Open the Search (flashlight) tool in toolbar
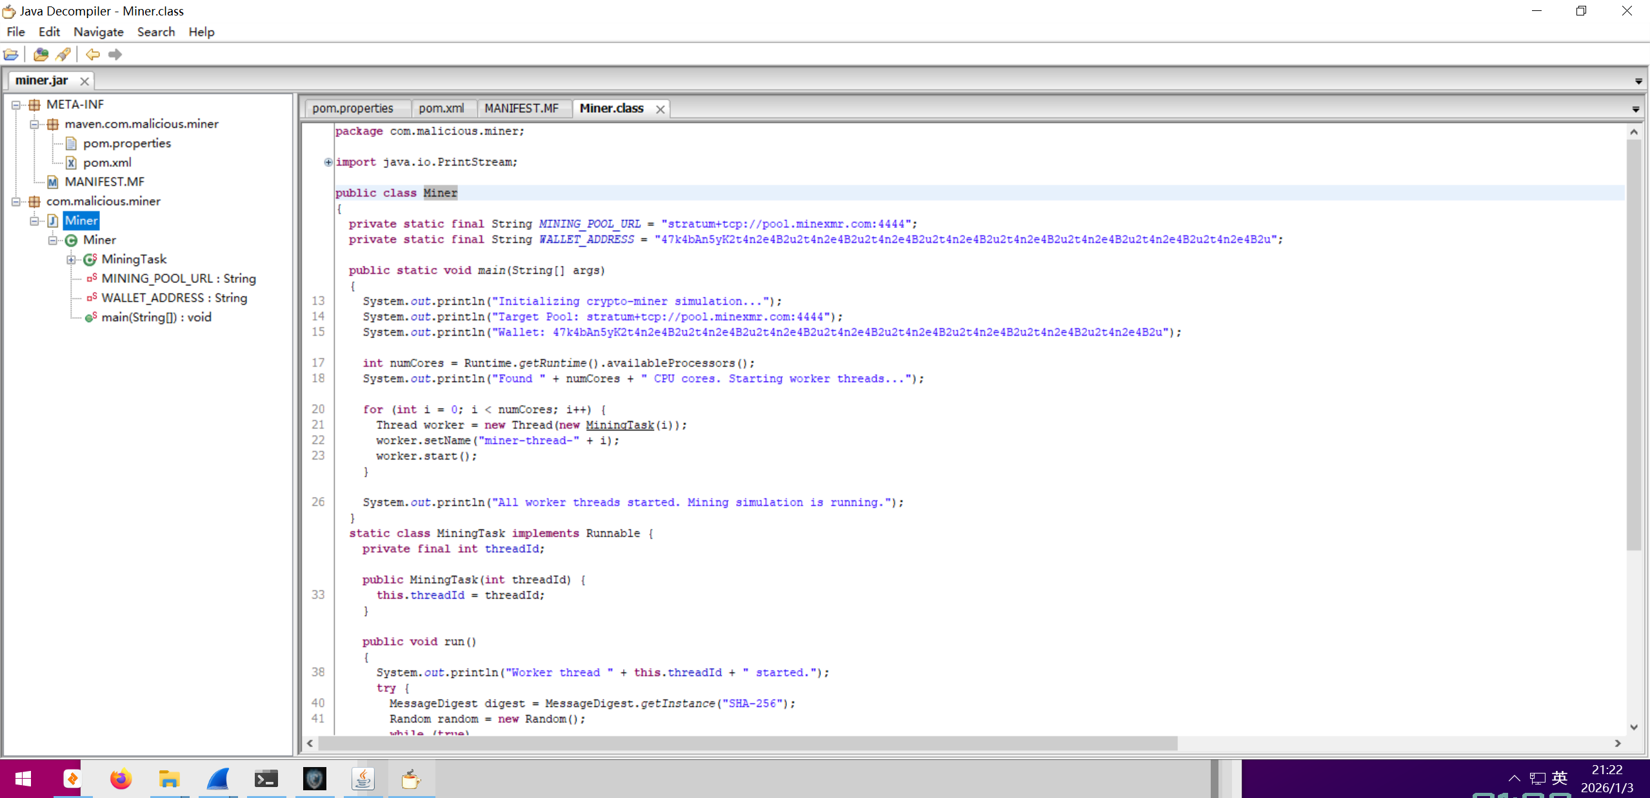Image resolution: width=1650 pixels, height=798 pixels. tap(63, 54)
